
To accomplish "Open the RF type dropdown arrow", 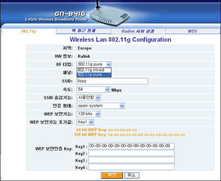I will 108,64.
